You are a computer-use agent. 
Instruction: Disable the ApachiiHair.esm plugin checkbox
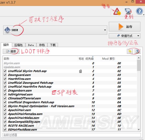(x=5, y=110)
